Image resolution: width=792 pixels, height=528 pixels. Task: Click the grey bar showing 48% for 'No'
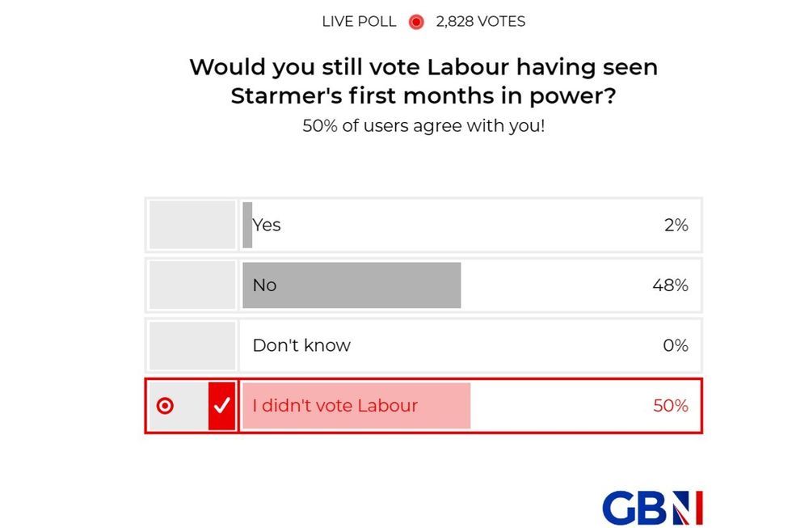[x=352, y=285]
